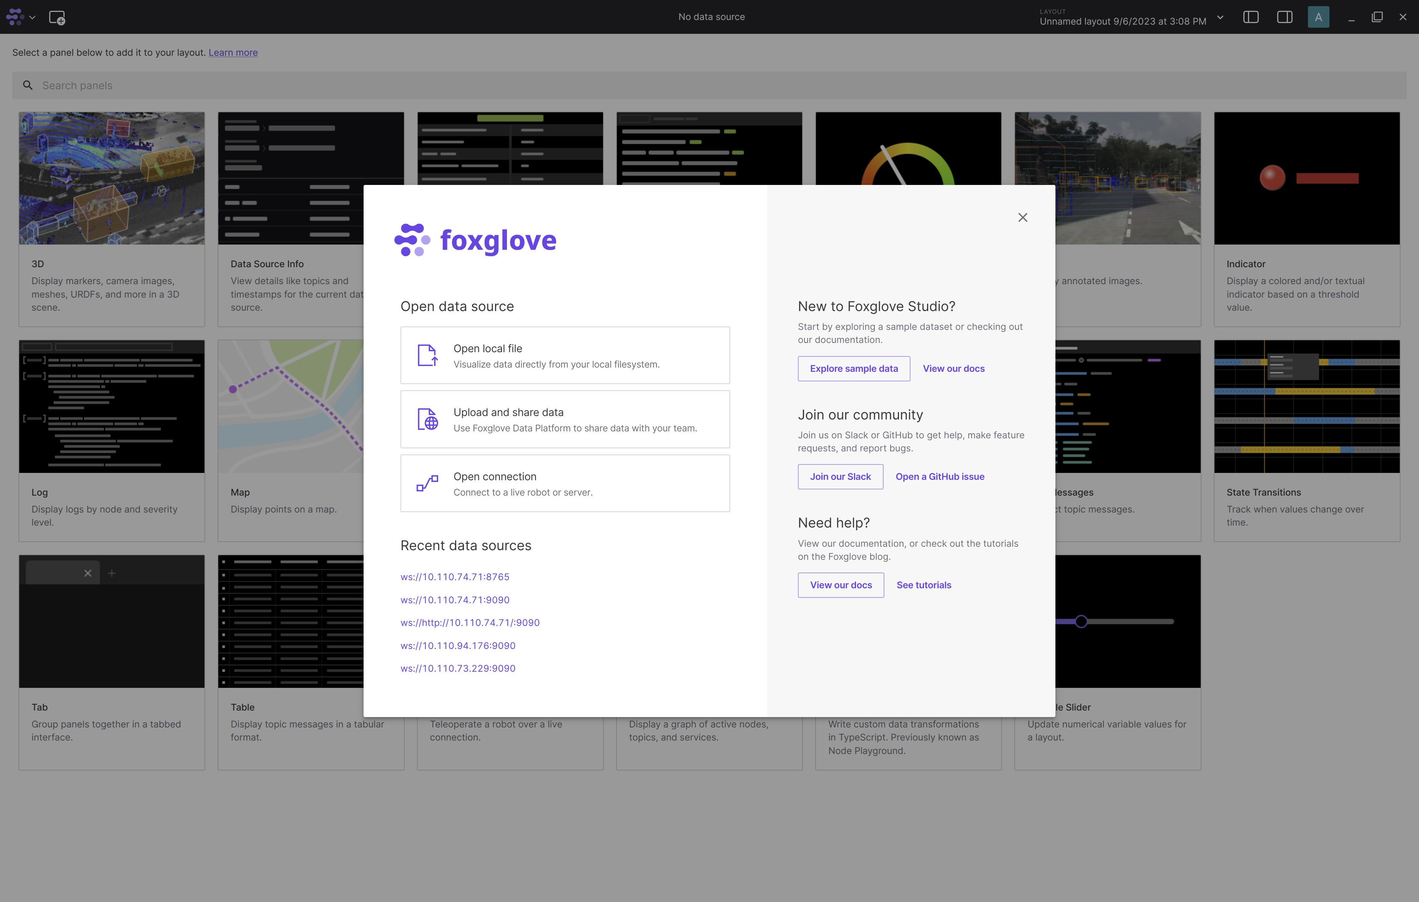Toggle the right sidebar panel icon
This screenshot has height=902, width=1419.
coord(1284,17)
